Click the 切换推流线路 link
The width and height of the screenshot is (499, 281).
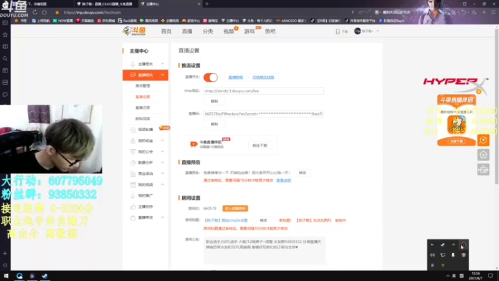[x=263, y=77]
